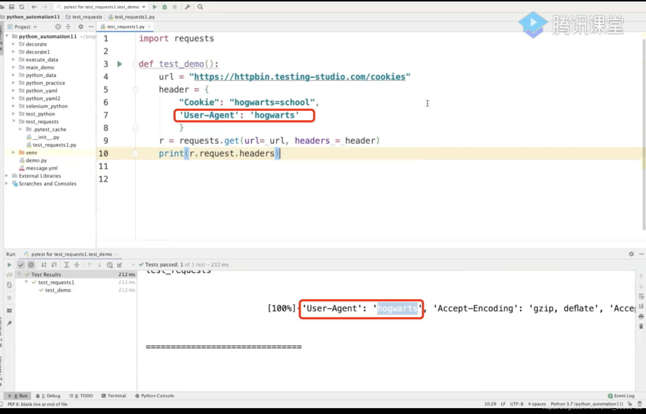This screenshot has height=414, width=646.
Task: Collapse the test_requests folder
Action: tap(14, 121)
